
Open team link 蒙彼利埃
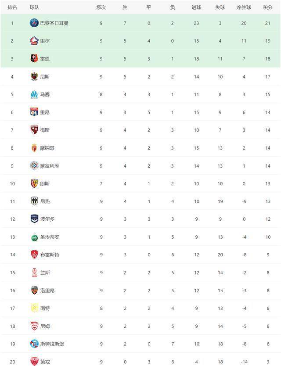50,166
